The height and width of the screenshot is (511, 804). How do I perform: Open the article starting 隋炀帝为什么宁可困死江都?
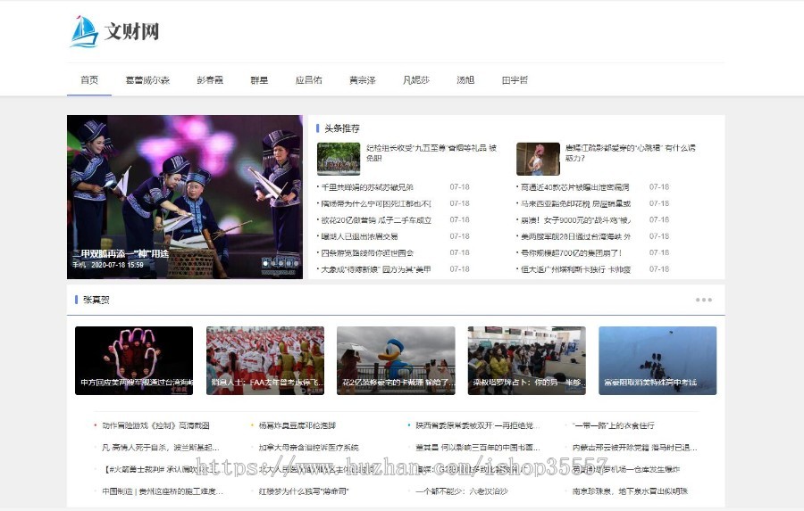pyautogui.click(x=376, y=204)
